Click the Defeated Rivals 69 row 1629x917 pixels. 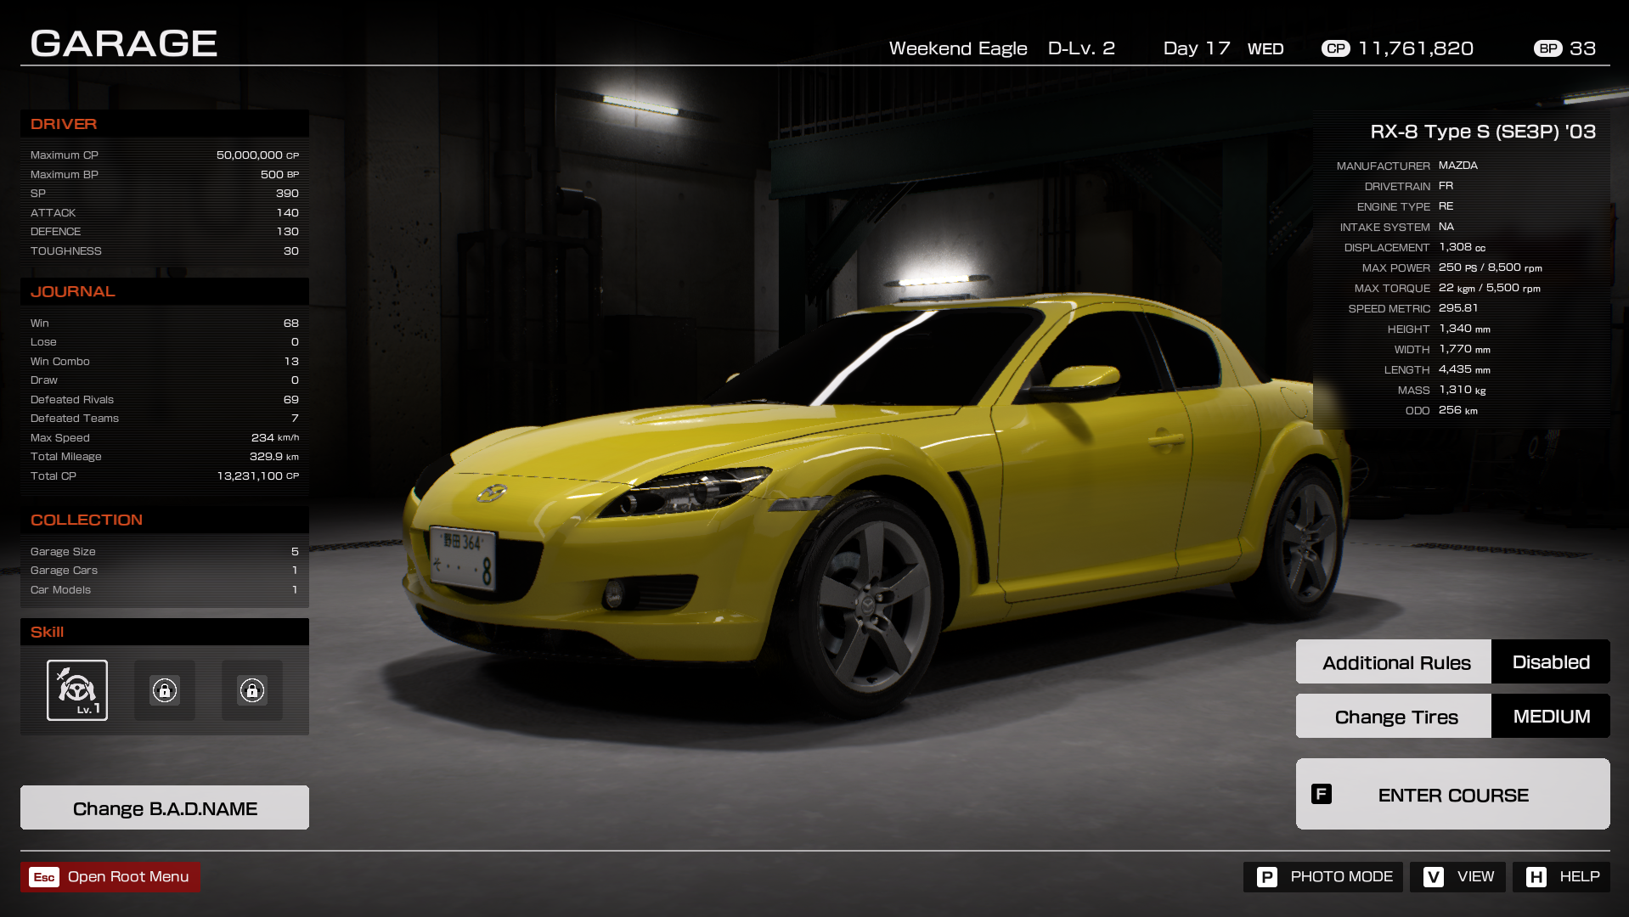[165, 399]
